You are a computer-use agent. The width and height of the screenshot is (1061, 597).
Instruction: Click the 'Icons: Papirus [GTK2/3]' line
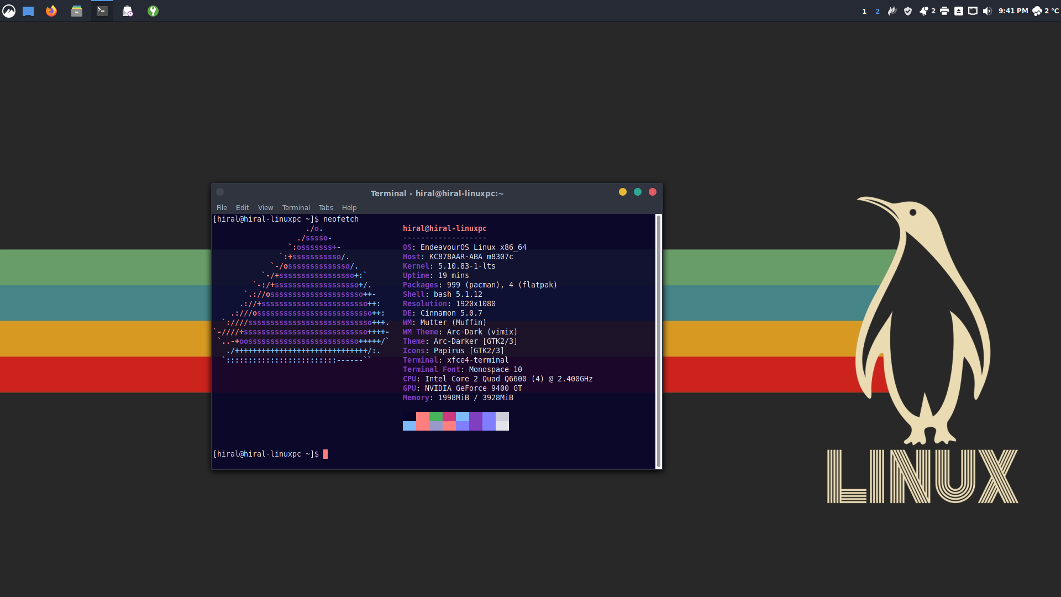(454, 351)
